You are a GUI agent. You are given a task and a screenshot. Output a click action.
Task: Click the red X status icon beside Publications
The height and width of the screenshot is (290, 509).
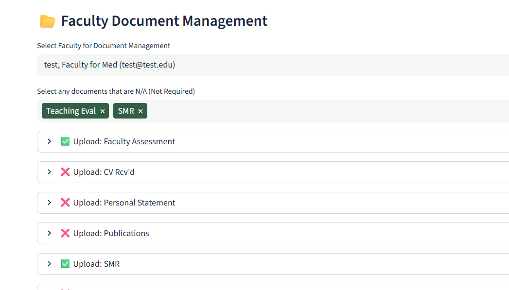[65, 233]
